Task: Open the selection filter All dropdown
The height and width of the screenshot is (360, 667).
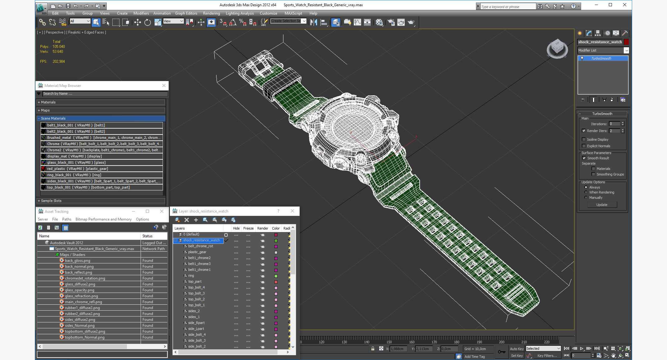Action: point(80,21)
